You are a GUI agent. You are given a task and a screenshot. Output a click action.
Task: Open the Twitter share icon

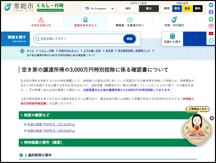tap(211, 5)
